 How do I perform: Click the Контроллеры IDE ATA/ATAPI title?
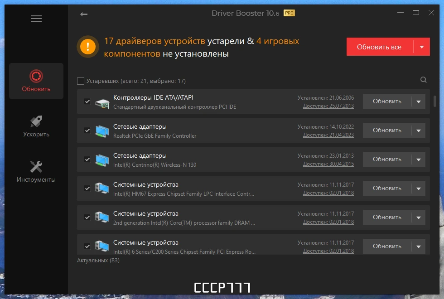click(x=153, y=98)
